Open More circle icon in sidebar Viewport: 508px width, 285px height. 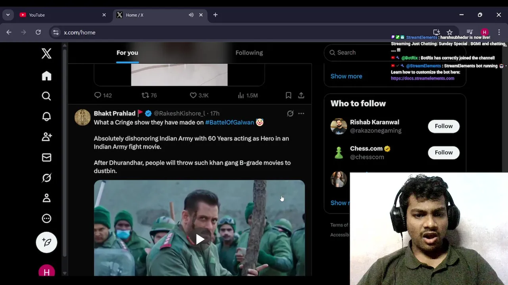(46, 218)
